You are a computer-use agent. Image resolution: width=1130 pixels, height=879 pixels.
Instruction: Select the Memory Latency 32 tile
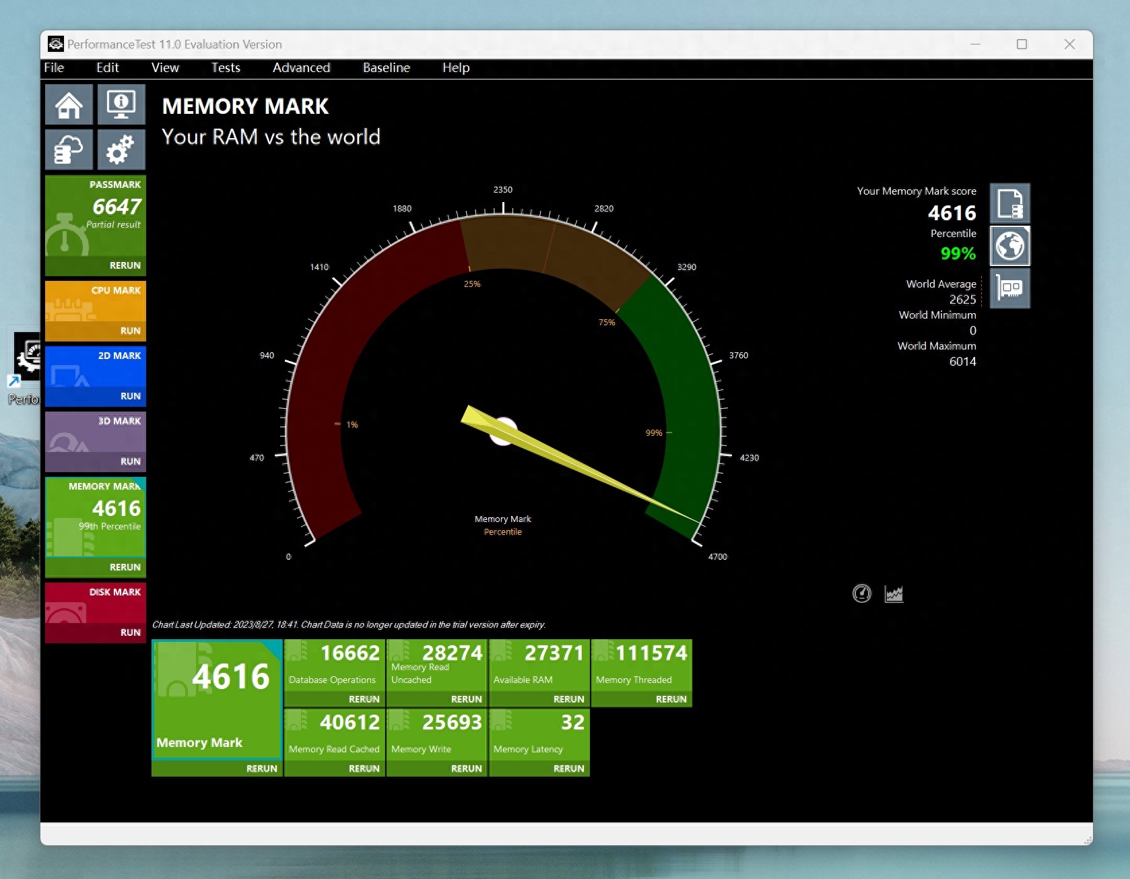click(x=539, y=735)
